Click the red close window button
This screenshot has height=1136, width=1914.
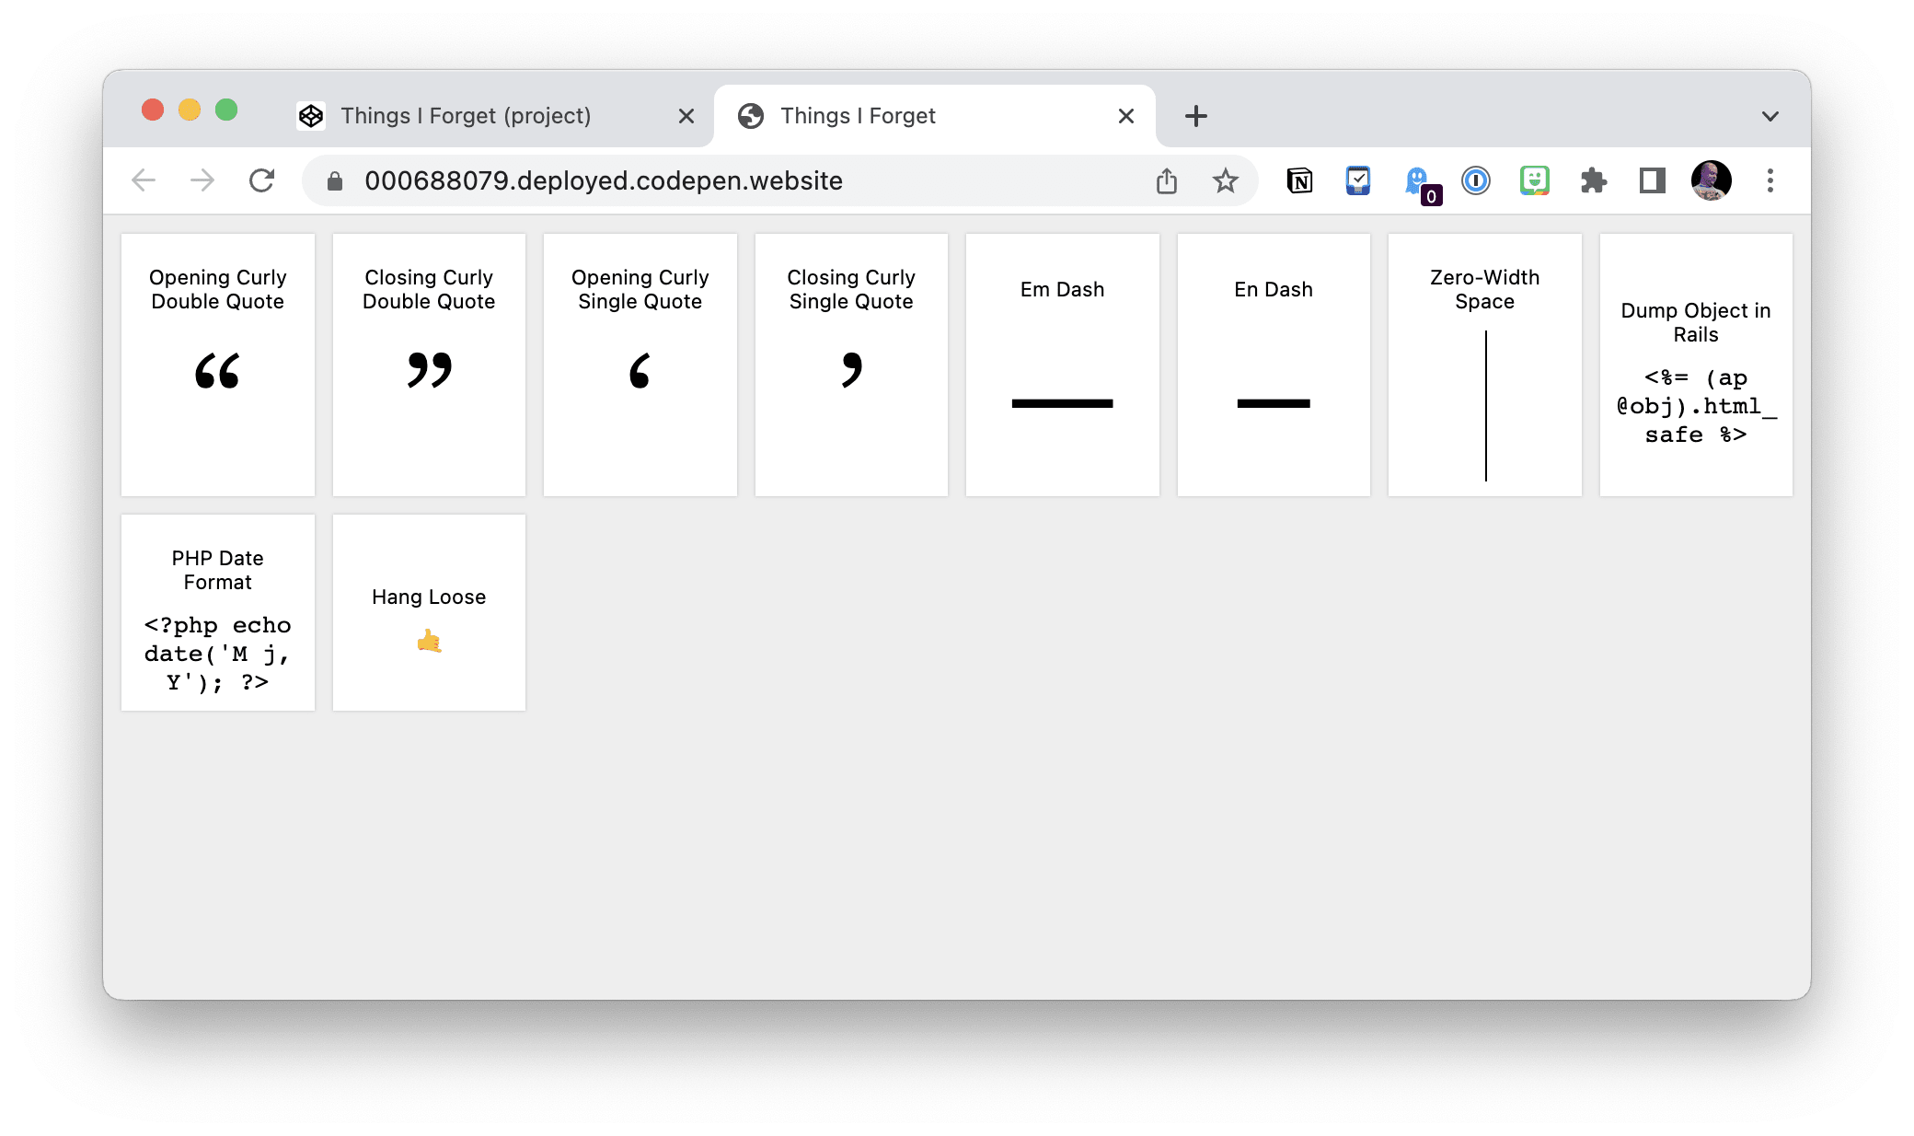(x=153, y=110)
